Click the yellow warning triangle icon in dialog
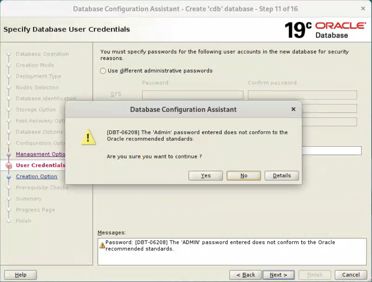Viewport: 372px width, 282px height. tap(89, 137)
